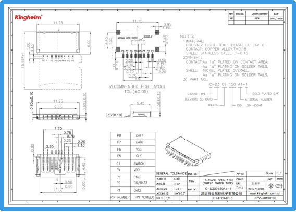This screenshot has width=296, height=212.
Task: Click the P2 CD/DAT3 table row
Action: point(133,183)
